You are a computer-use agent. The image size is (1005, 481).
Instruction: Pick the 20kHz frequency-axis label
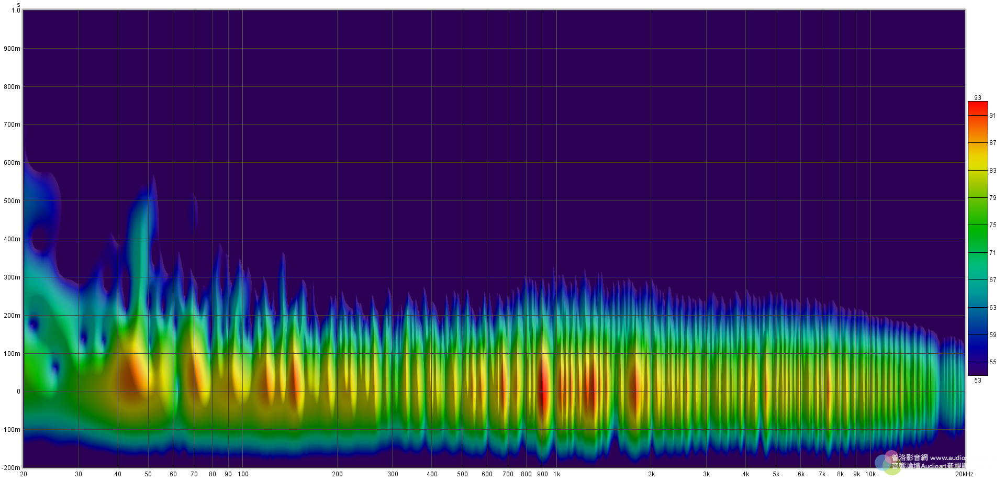964,474
